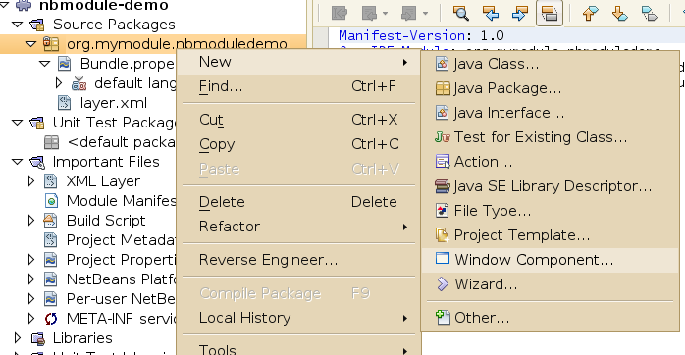Click the META-INF services icon
The width and height of the screenshot is (685, 355).
tap(51, 319)
